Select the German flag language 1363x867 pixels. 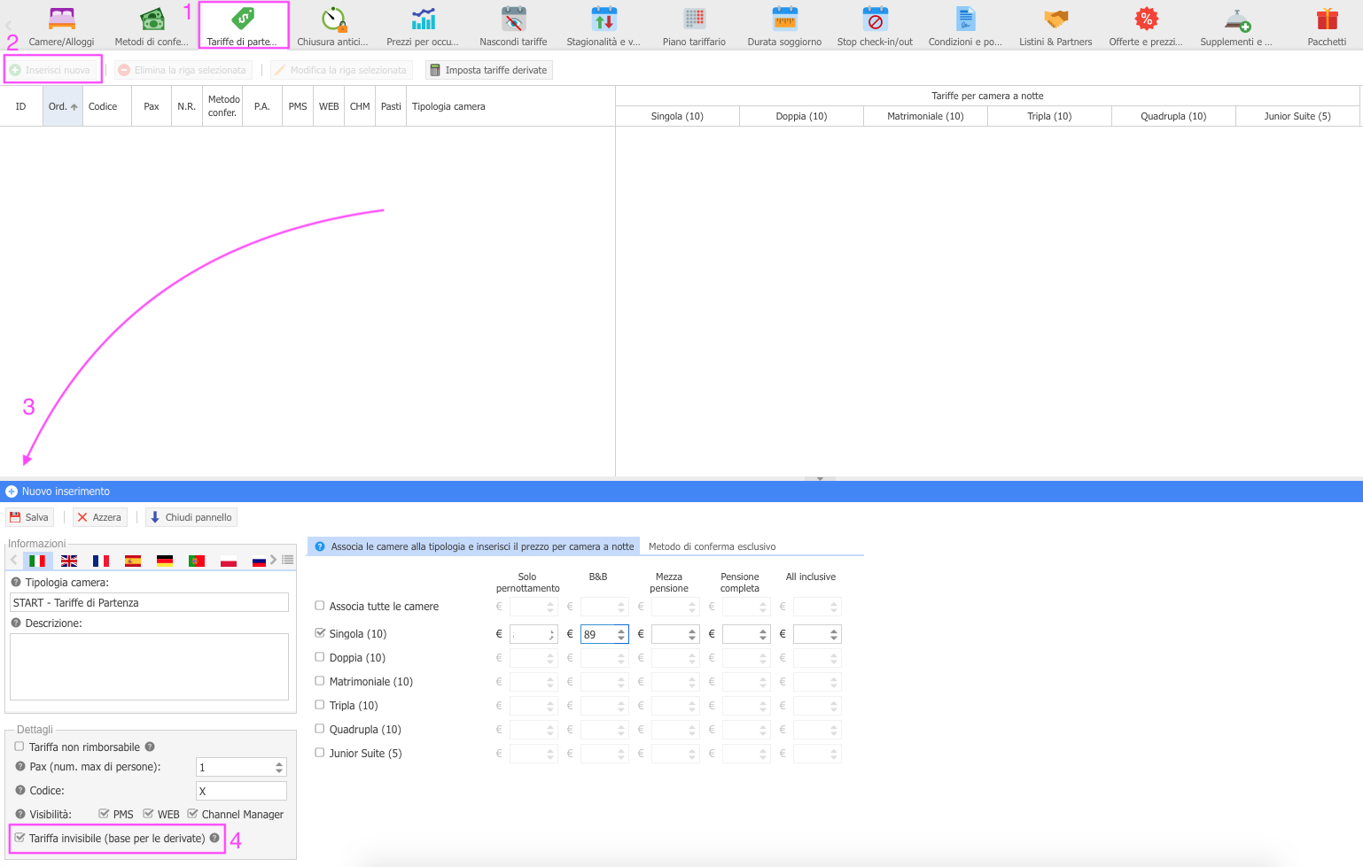165,561
